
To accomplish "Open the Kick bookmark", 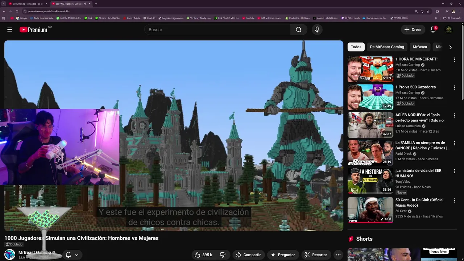I will (x=88, y=18).
